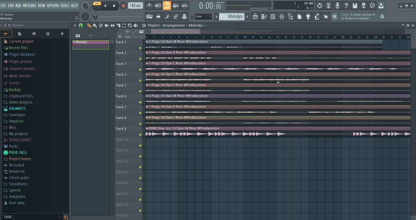The width and height of the screenshot is (416, 220).
Task: Open the OPTIONS menu
Action: [x=53, y=6]
